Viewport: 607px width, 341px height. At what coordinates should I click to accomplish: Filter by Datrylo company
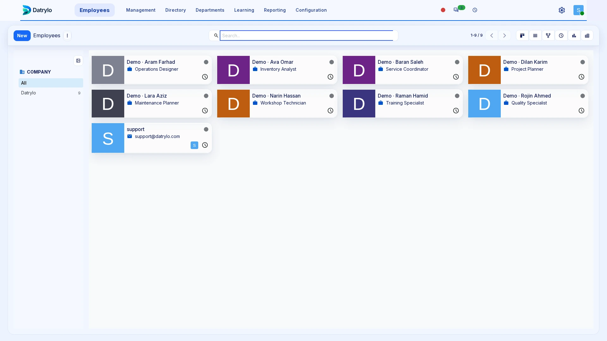pyautogui.click(x=51, y=93)
